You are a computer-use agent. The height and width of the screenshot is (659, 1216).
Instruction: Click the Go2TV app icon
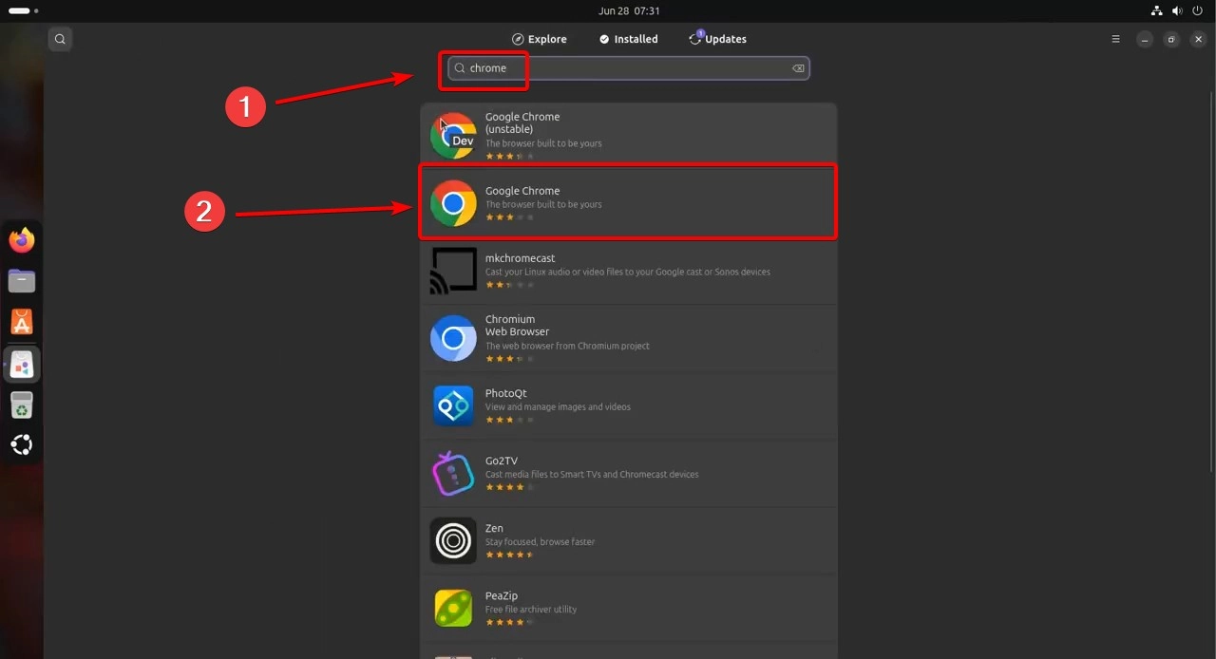click(453, 473)
